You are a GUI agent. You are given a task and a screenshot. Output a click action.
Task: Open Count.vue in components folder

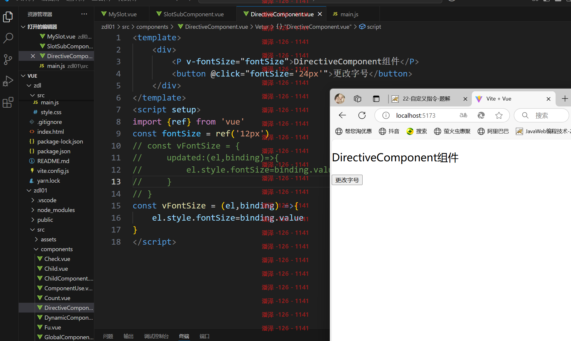point(56,298)
